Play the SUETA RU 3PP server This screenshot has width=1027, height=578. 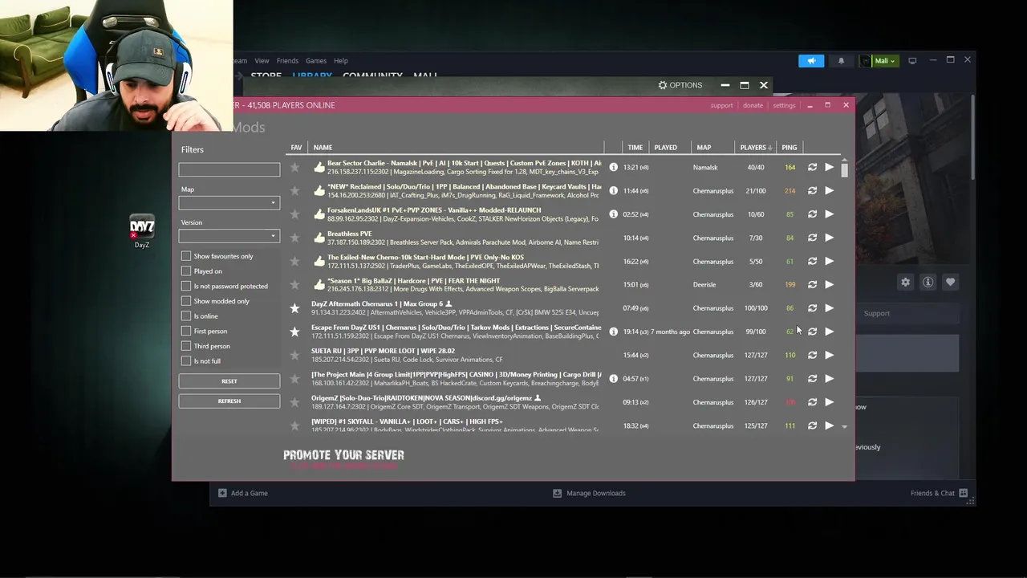[x=829, y=355]
